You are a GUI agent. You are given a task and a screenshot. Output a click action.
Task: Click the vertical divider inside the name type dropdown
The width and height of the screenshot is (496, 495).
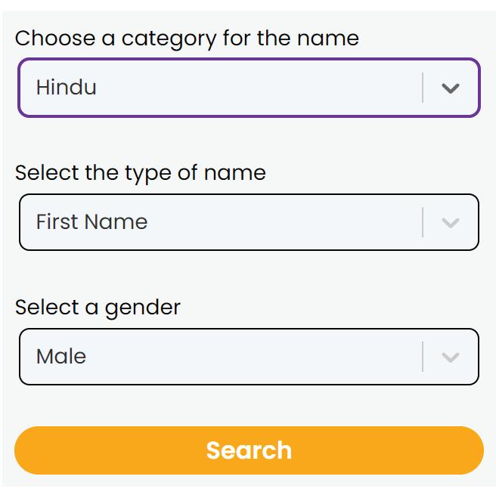pos(423,222)
